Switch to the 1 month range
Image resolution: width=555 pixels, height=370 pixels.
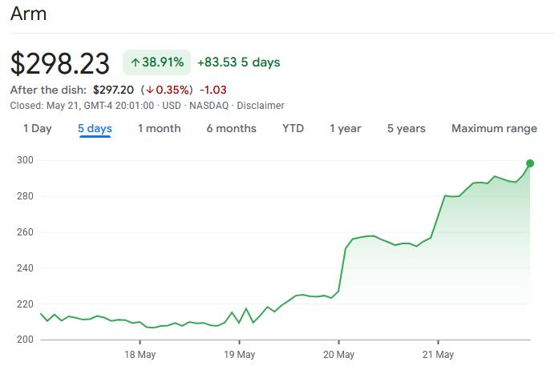[160, 128]
